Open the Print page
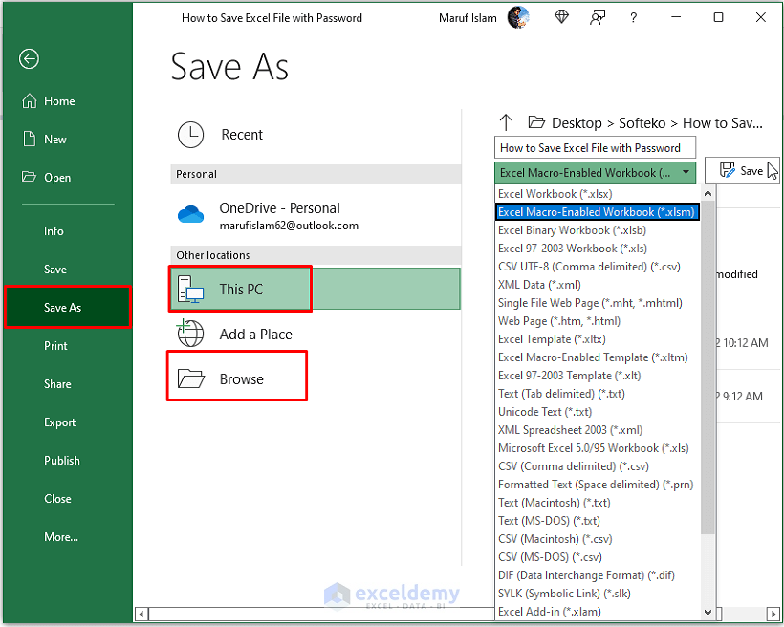The height and width of the screenshot is (627, 784). click(68, 346)
